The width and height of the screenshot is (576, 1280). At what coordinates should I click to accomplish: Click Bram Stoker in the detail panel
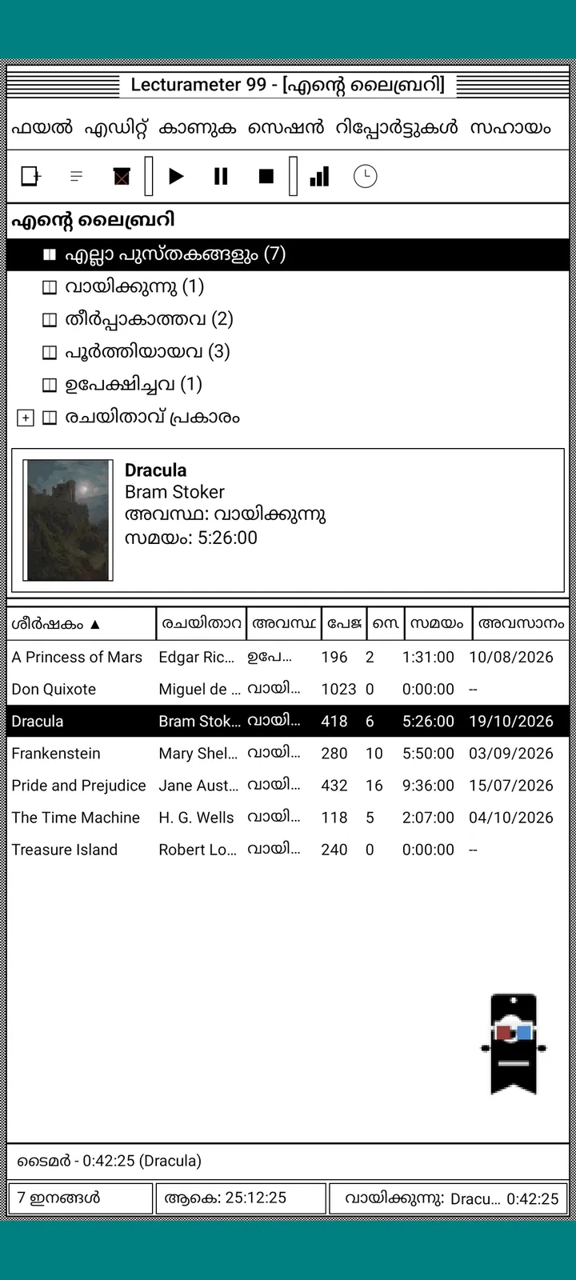[174, 492]
